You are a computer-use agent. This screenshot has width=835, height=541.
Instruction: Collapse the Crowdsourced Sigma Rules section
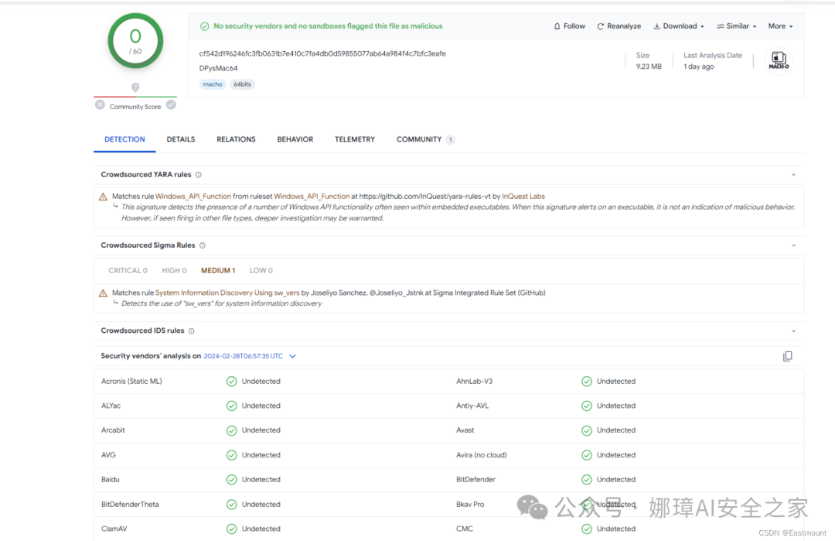[793, 245]
